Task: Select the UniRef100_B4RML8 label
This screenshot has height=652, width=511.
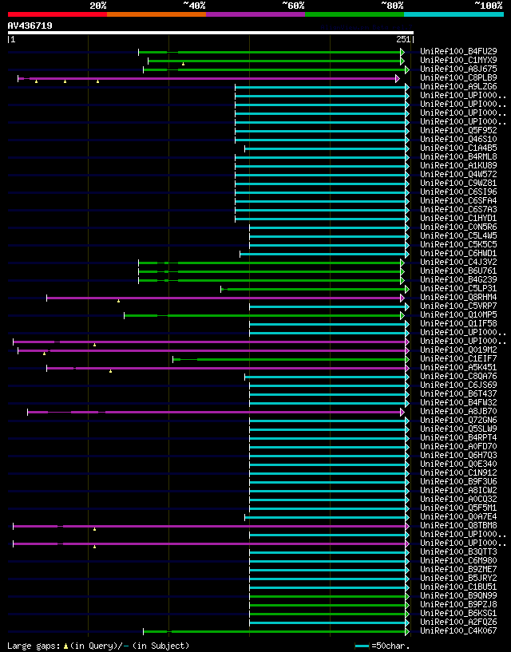Action: coord(458,156)
